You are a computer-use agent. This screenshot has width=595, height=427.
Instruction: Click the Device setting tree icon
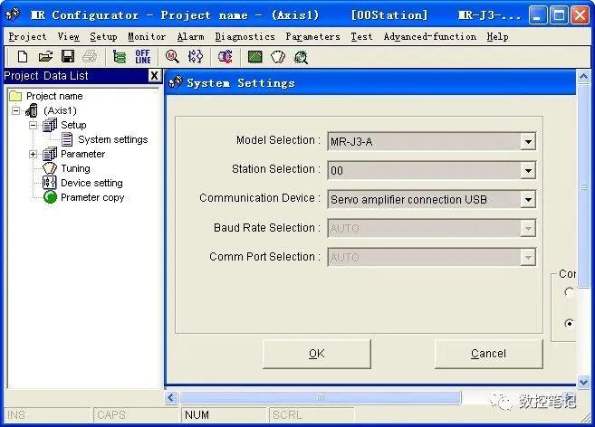[49, 183]
